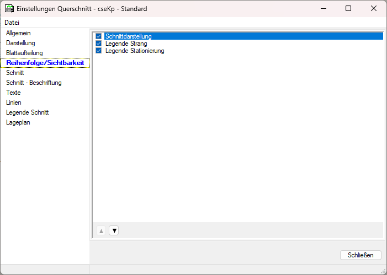Toggle the Legende Strang checkbox
387x275 pixels.
99,44
